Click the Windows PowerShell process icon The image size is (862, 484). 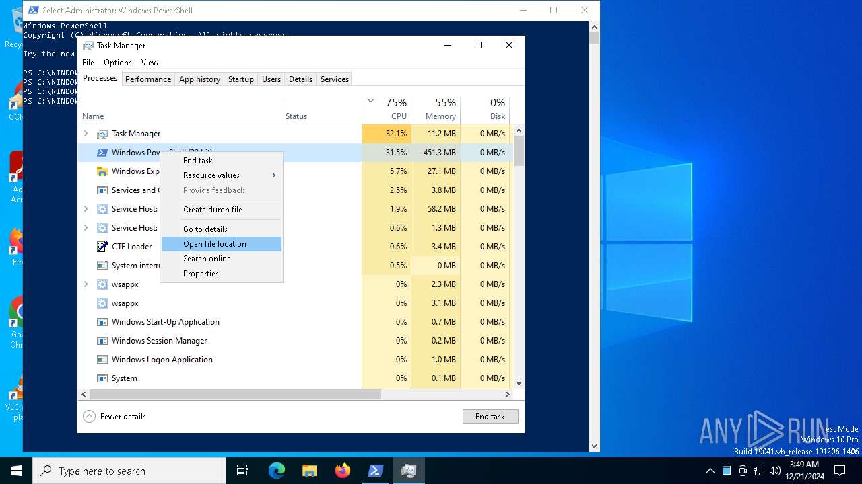(x=102, y=153)
